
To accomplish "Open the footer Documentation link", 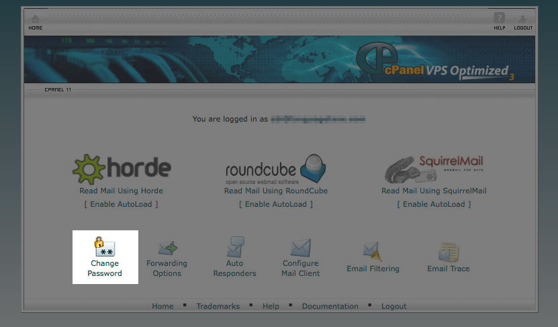I will [330, 306].
